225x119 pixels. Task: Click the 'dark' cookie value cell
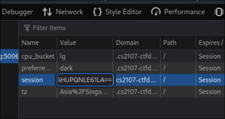66,68
